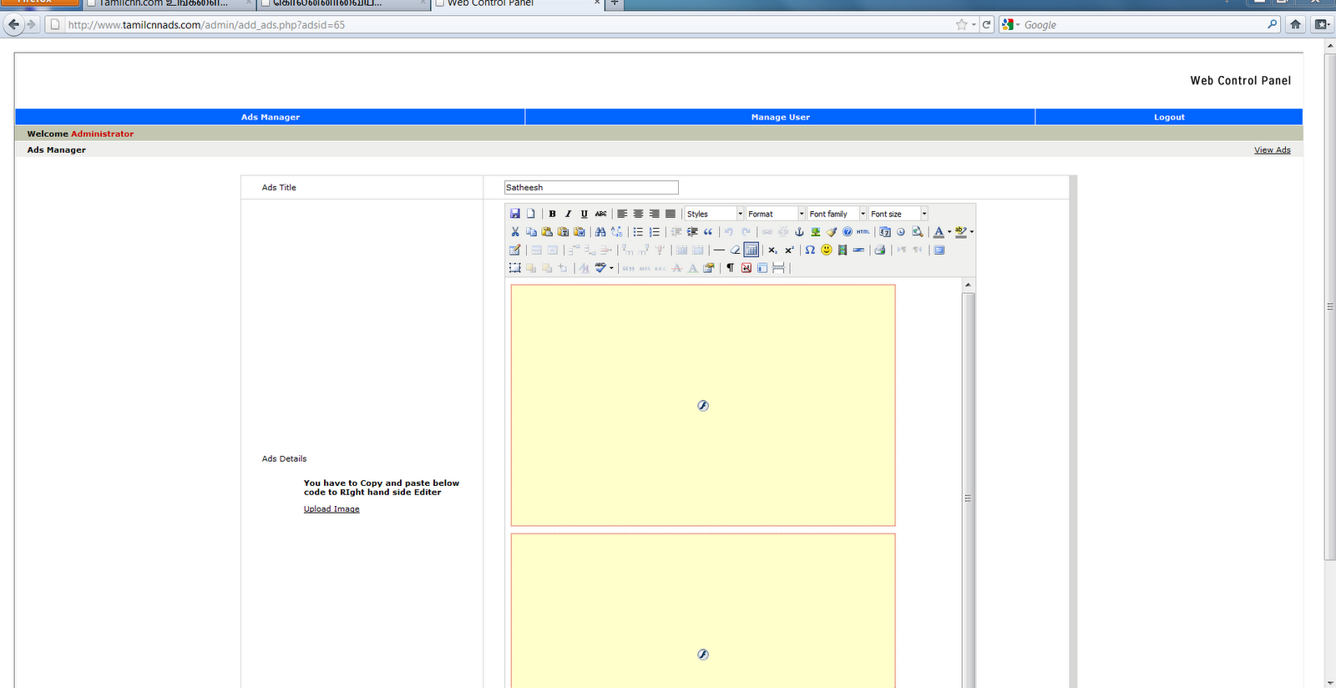This screenshot has width=1336, height=688.
Task: Apply the background highlight color swatch
Action: pyautogui.click(x=960, y=232)
